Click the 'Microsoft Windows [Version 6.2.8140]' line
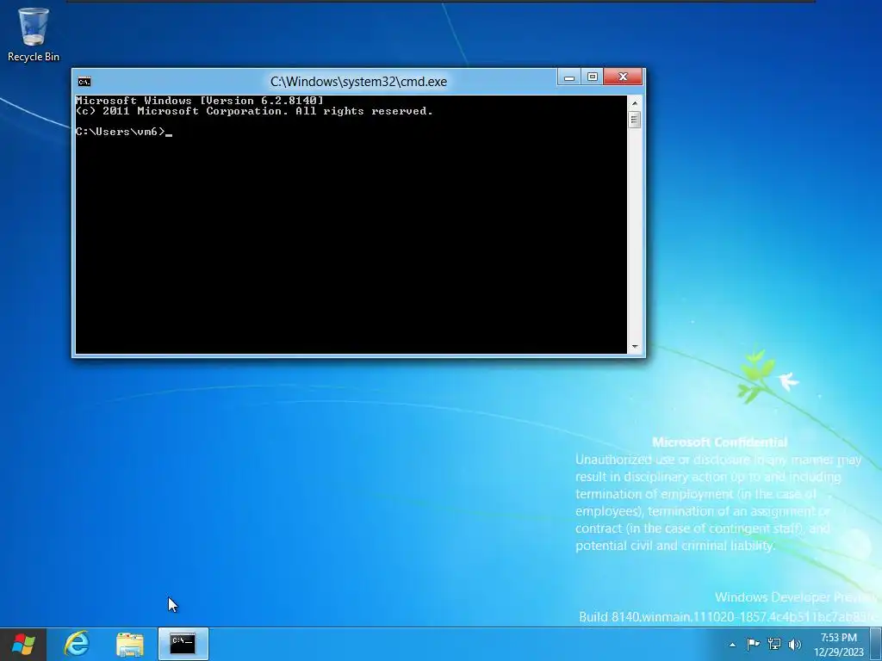Screen dimensions: 882x661 coord(200,101)
